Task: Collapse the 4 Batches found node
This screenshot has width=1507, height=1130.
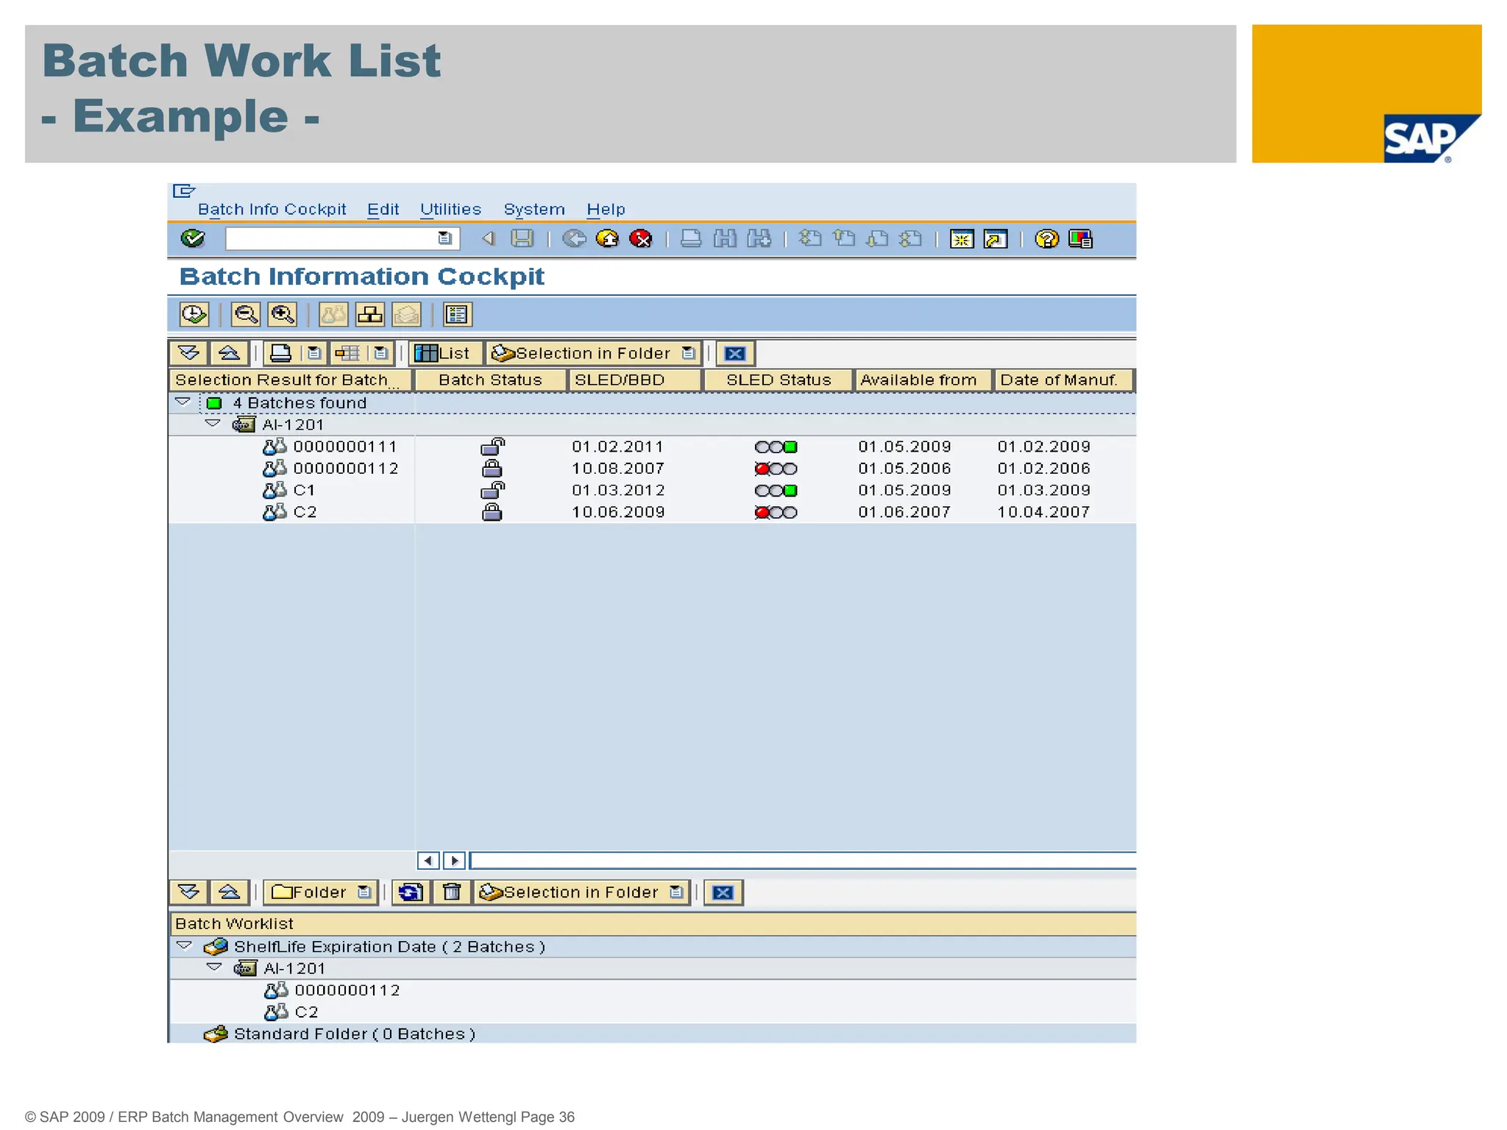Action: click(183, 402)
